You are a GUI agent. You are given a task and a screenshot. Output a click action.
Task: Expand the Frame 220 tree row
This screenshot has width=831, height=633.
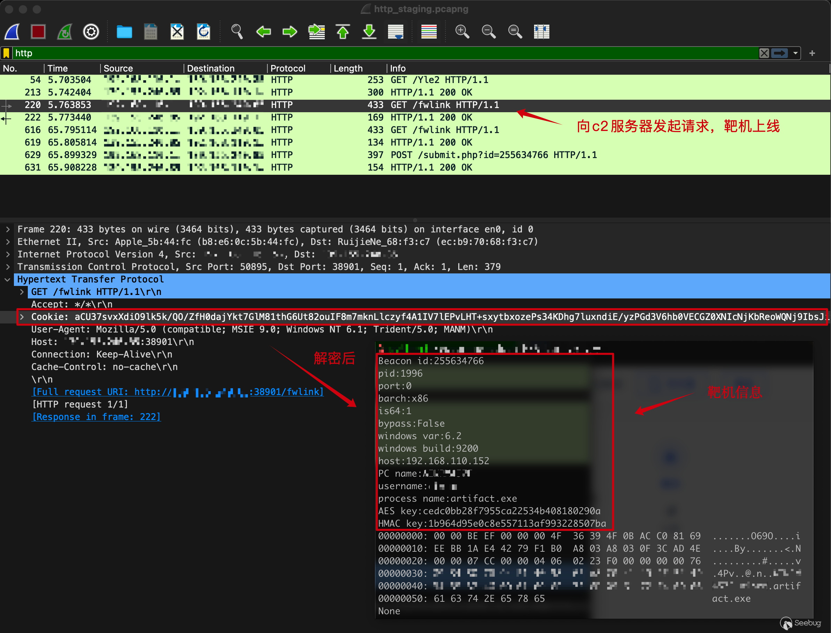8,229
